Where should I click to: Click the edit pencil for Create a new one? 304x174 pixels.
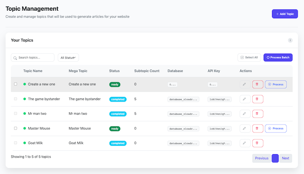(x=245, y=84)
